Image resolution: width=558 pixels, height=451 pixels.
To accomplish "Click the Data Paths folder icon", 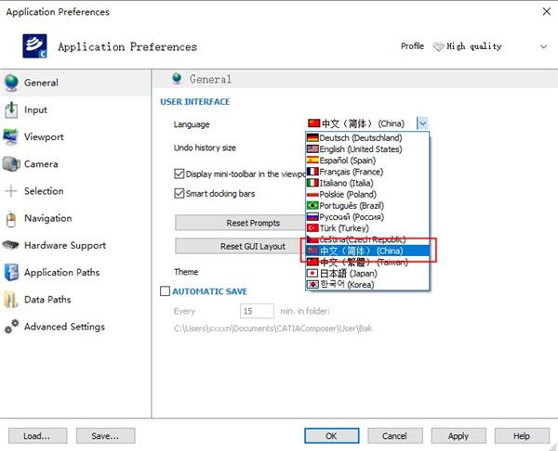I will (10, 300).
